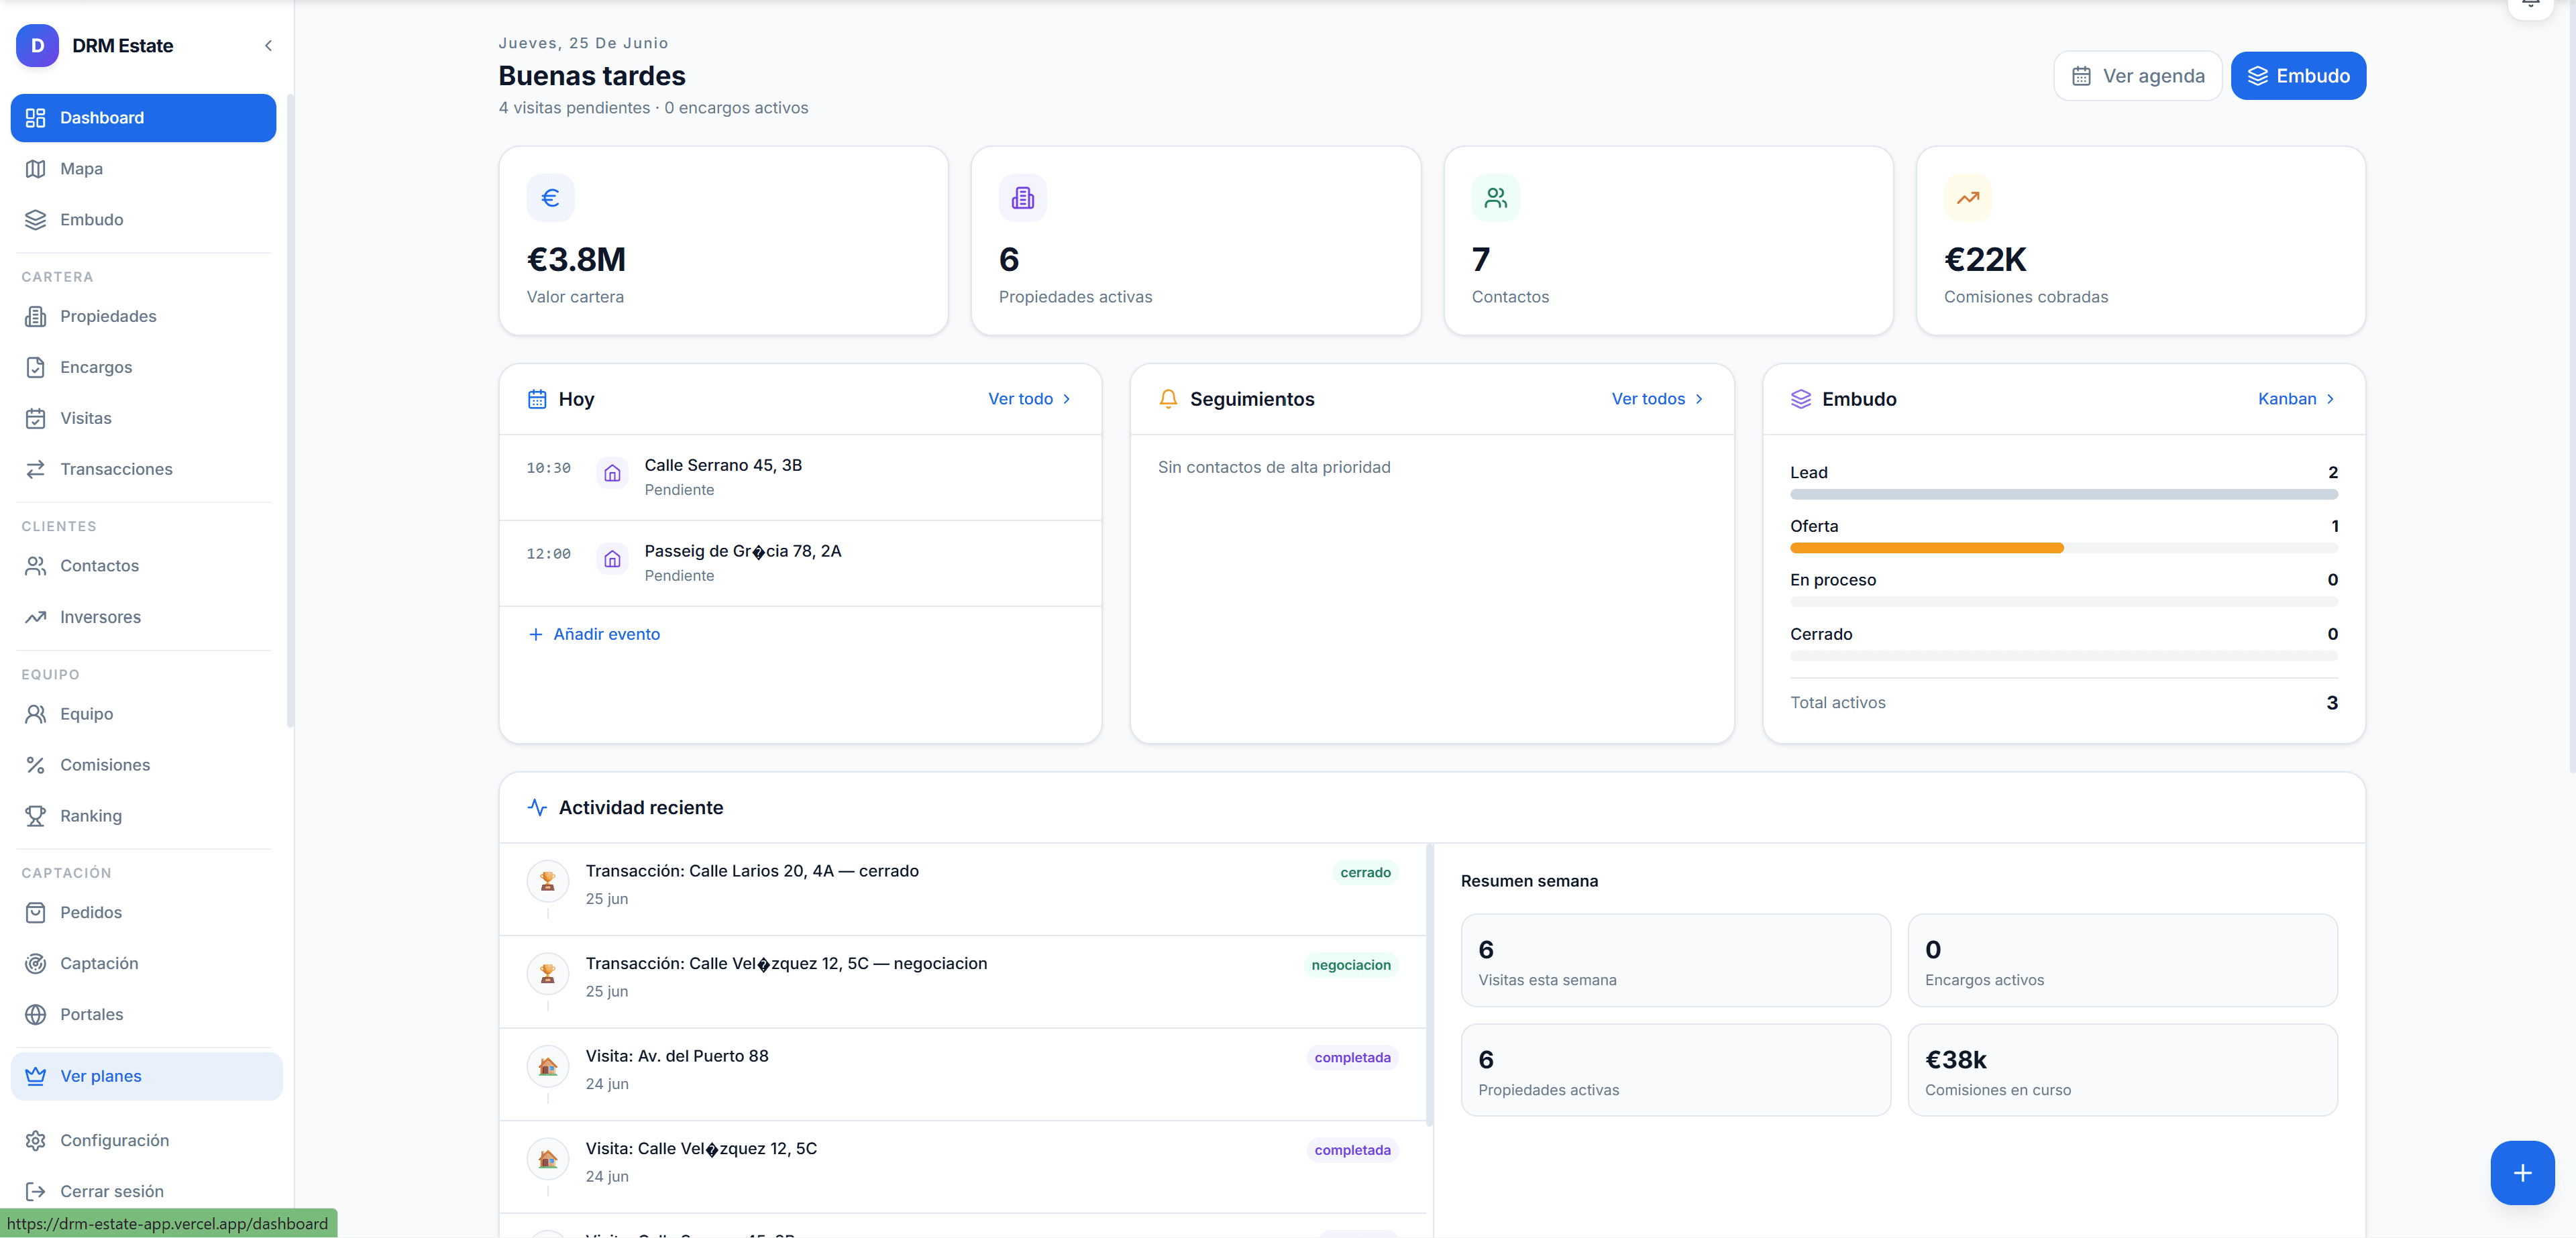Click the calendar icon beside Hoy
Screen dimensions: 2576x1238
[537, 399]
